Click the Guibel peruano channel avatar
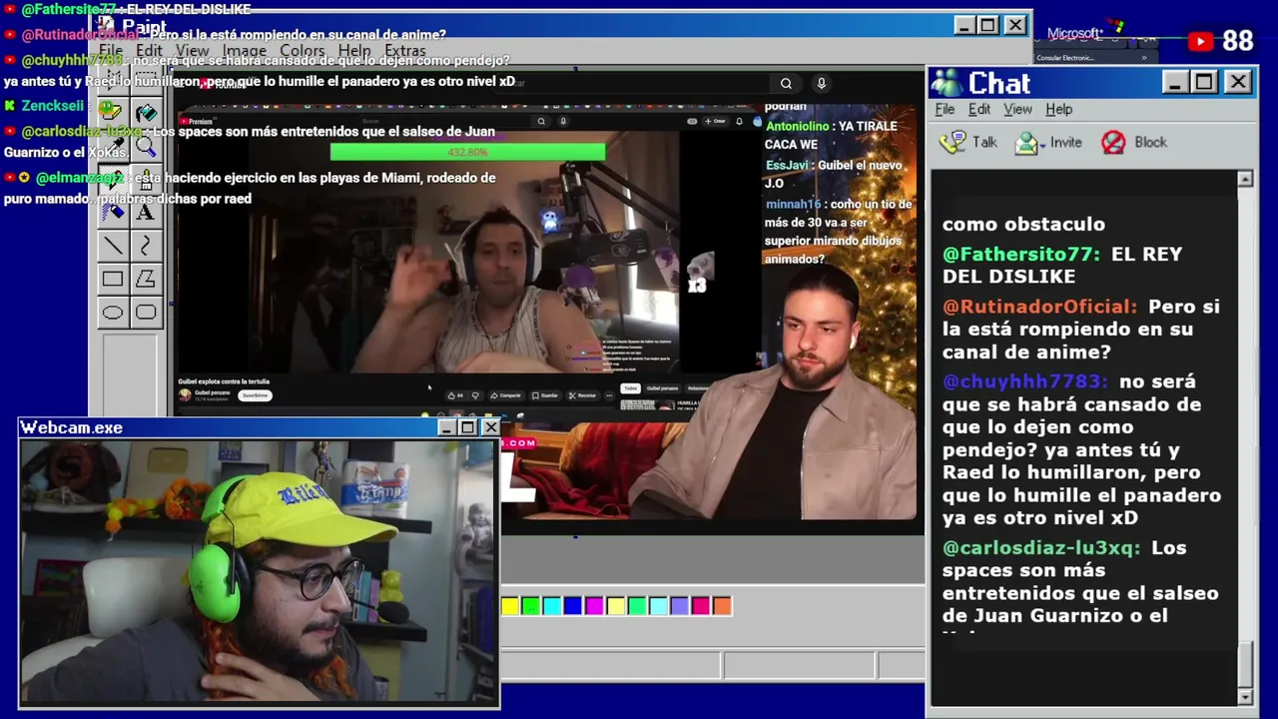 tap(185, 395)
